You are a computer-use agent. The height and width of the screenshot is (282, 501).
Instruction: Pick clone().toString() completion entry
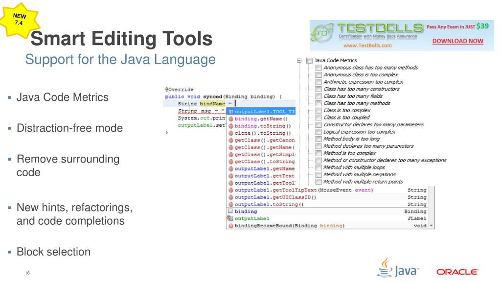pos(263,133)
